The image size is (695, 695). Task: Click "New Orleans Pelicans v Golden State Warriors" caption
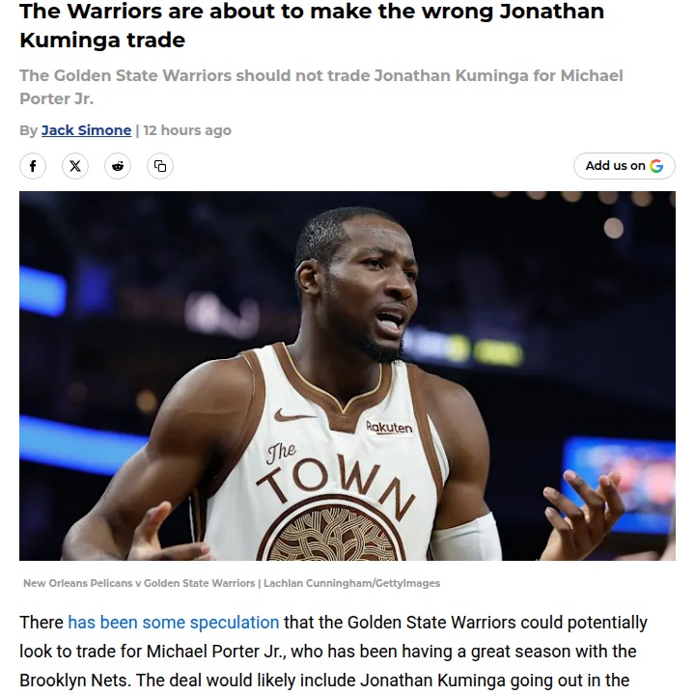[139, 583]
